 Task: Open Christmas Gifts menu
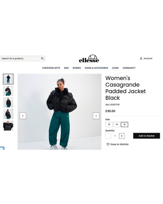tap(51, 68)
